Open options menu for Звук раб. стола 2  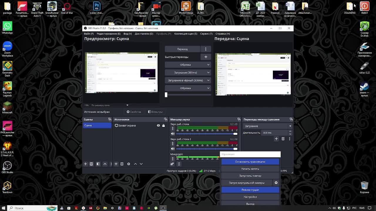(x=173, y=144)
